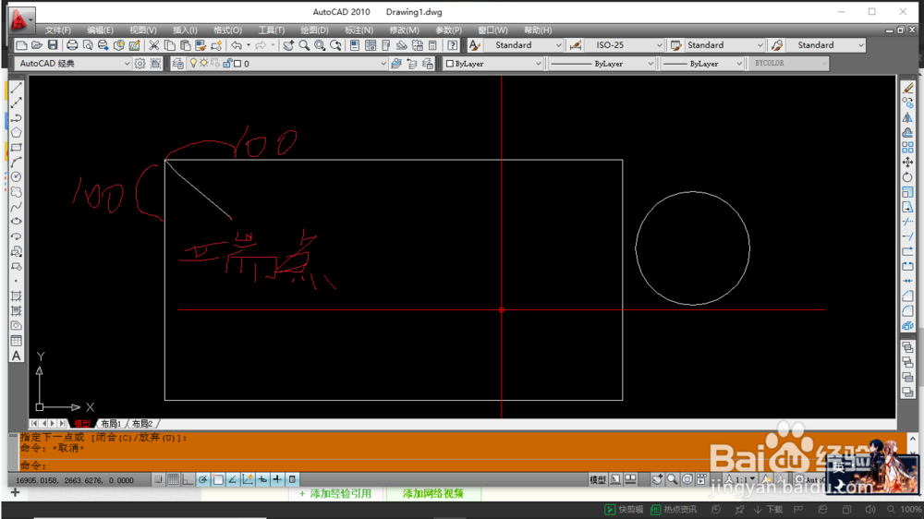
Task: Click the 快剪辑 button in the bottom bar
Action: (x=624, y=509)
